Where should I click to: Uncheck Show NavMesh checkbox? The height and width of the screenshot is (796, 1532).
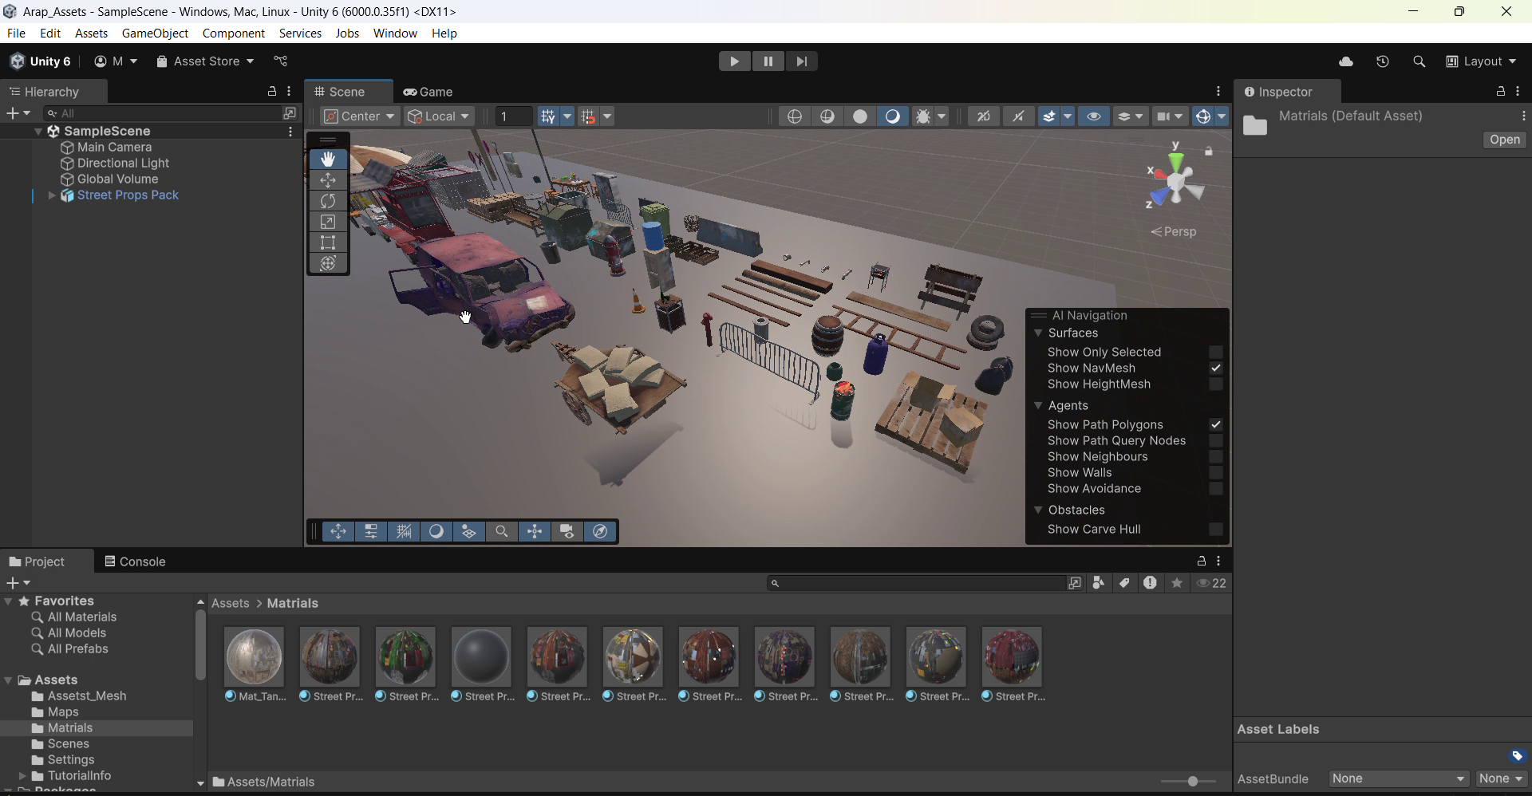1215,368
